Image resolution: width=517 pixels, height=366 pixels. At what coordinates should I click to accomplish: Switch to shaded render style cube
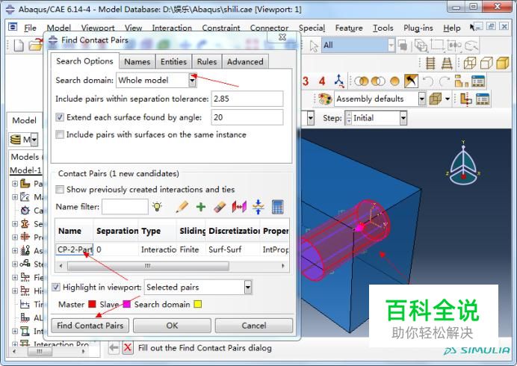tap(503, 63)
